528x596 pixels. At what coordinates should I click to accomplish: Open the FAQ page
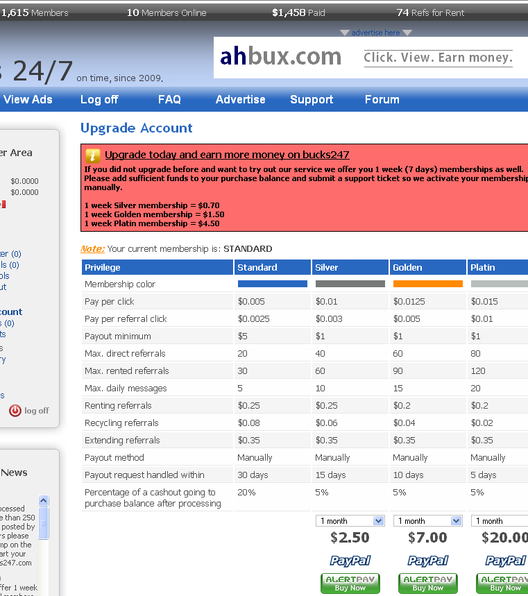tap(169, 100)
